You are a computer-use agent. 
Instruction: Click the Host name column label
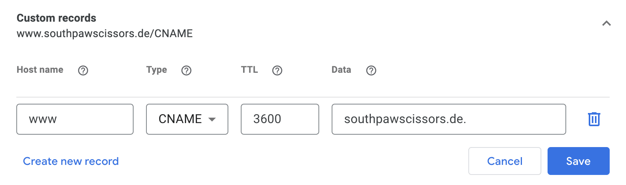[40, 70]
